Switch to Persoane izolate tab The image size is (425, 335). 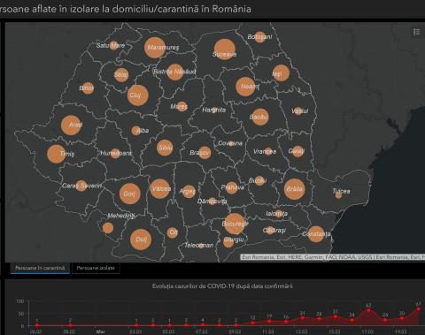(x=96, y=268)
